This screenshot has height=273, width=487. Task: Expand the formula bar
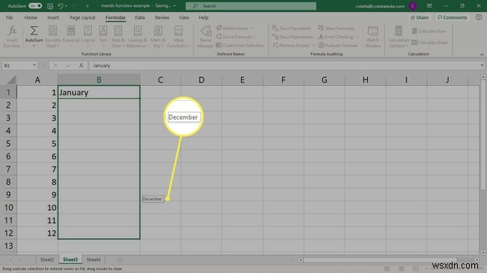click(482, 66)
